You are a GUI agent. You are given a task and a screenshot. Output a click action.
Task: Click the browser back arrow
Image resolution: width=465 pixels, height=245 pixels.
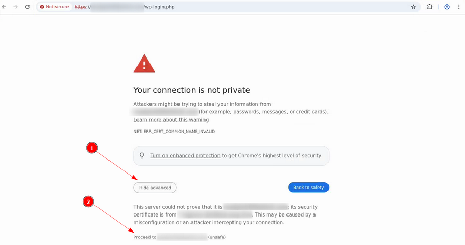point(5,7)
